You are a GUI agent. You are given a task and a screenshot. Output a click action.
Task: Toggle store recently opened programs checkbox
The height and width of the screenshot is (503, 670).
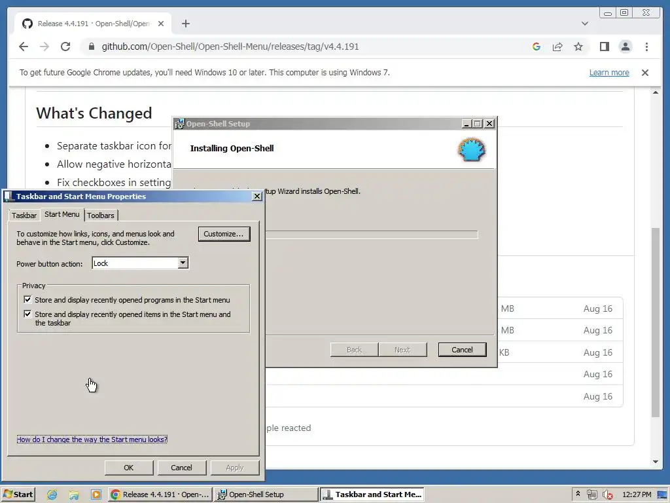pyautogui.click(x=27, y=299)
